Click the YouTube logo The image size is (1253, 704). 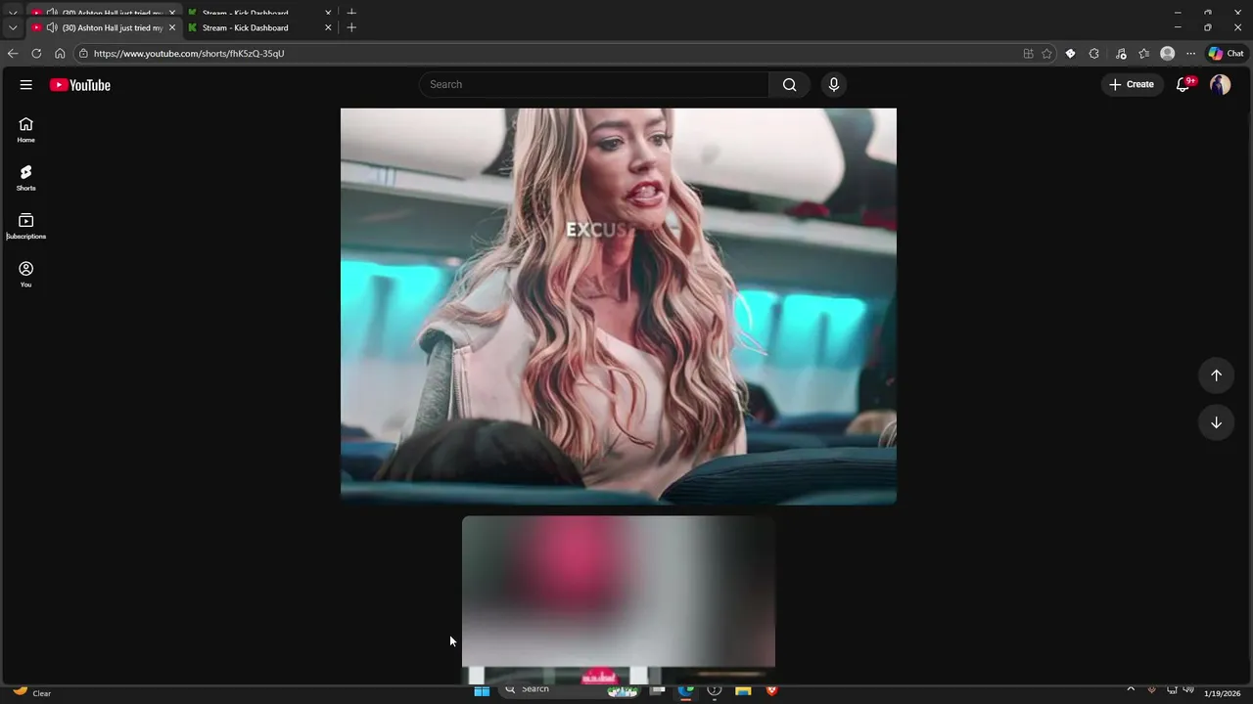click(x=80, y=85)
